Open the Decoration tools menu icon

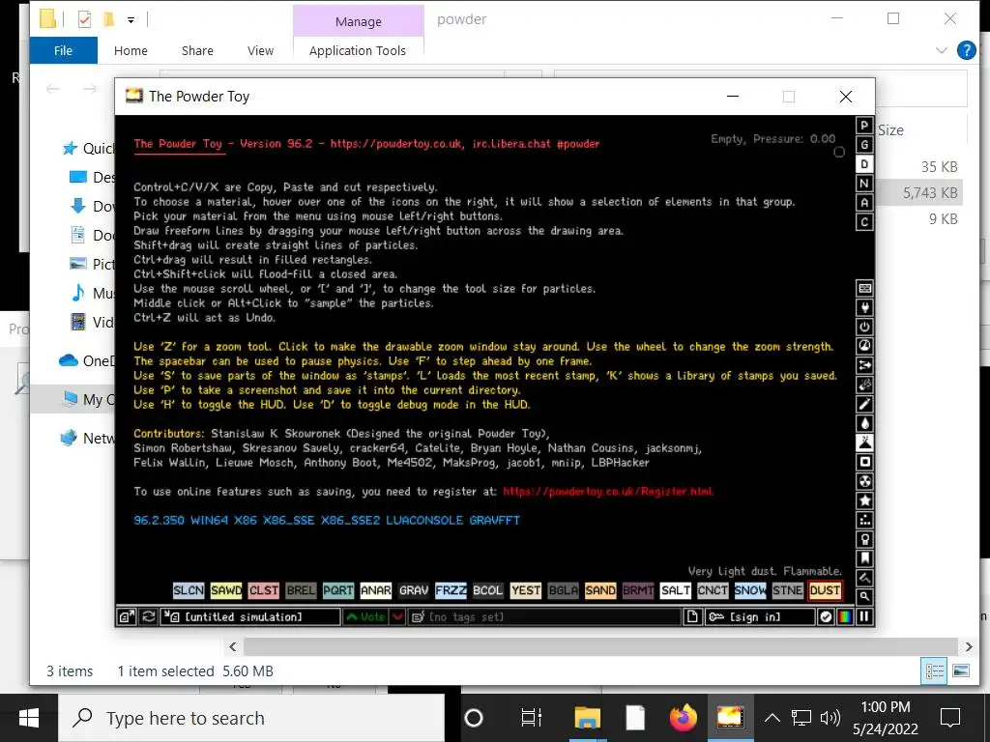(x=864, y=578)
